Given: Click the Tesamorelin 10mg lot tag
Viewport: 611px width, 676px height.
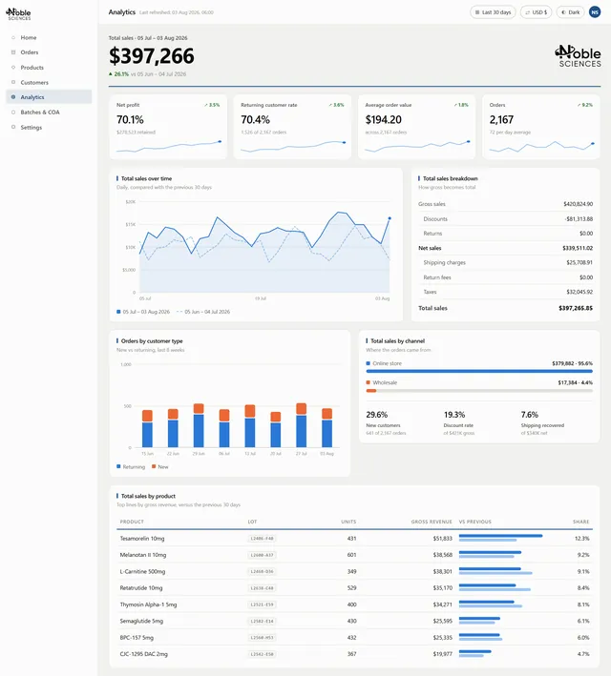Looking at the screenshot, I should coord(263,539).
